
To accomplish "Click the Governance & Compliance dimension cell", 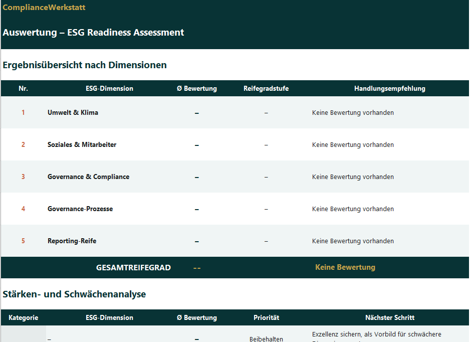I will [x=88, y=177].
